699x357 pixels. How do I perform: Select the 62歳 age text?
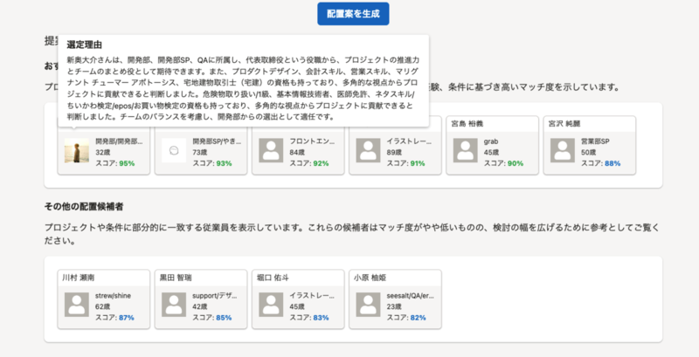(103, 306)
